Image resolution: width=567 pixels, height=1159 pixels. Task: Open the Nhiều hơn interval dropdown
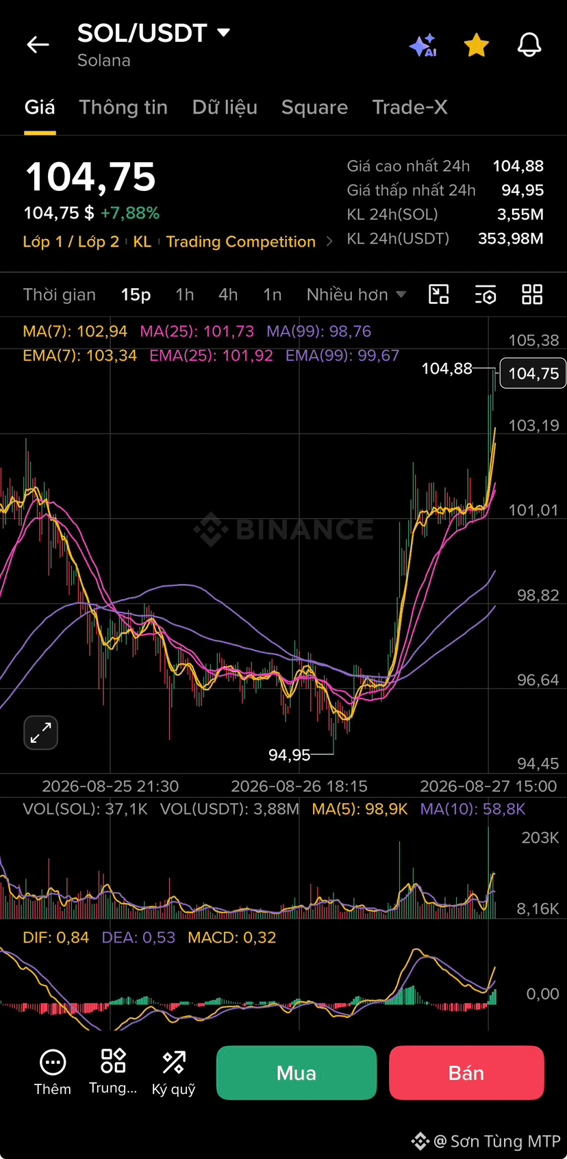(356, 295)
